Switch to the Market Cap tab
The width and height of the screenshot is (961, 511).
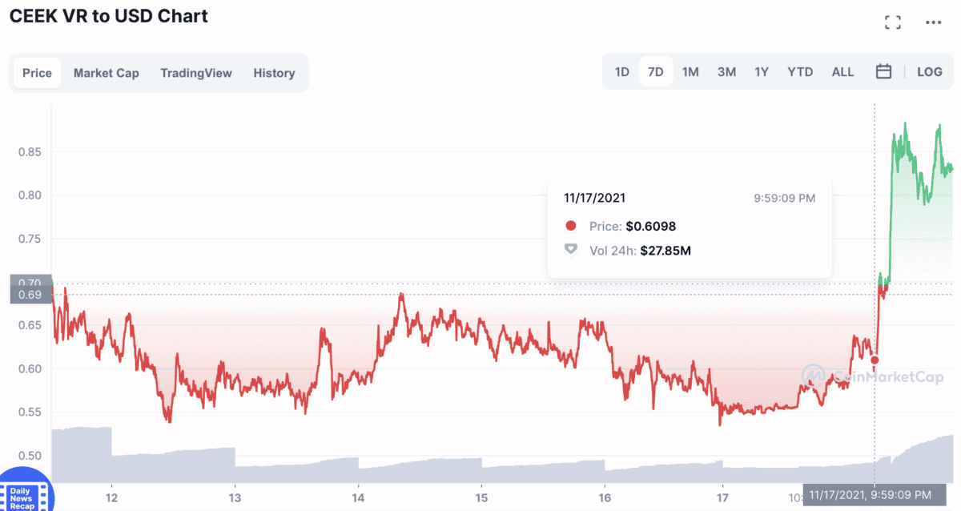[x=107, y=73]
